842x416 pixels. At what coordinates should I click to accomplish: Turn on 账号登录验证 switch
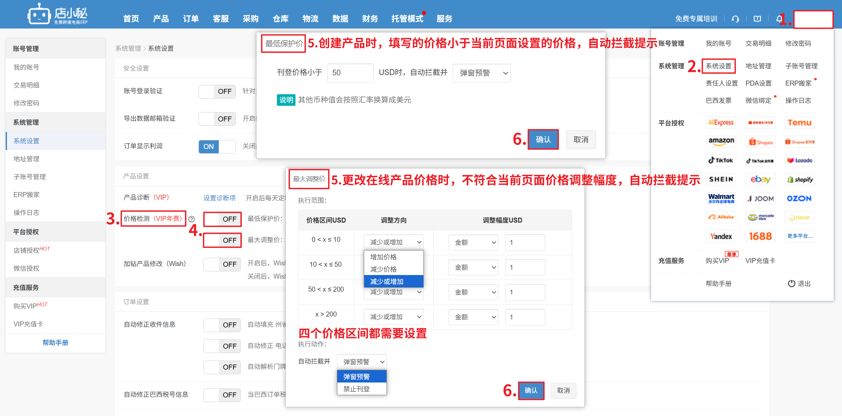click(217, 92)
